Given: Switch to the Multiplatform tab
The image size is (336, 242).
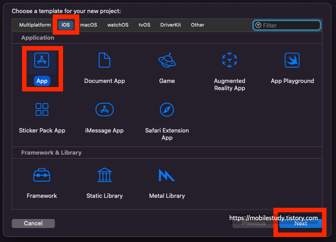Looking at the screenshot, I should tap(35, 25).
